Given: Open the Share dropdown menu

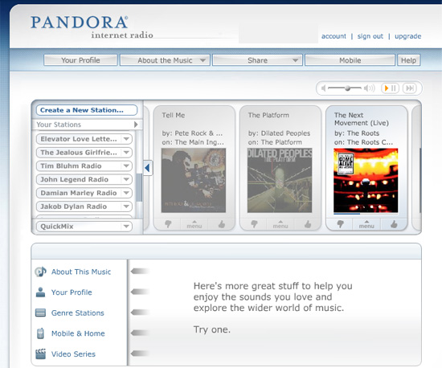Looking at the screenshot, I should 257,60.
